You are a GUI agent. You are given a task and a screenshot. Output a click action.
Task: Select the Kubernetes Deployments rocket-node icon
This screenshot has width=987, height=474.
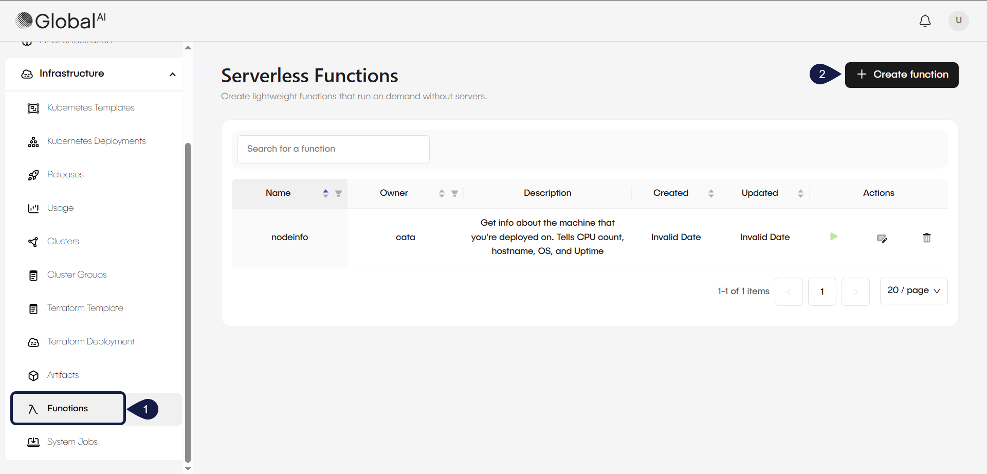tap(33, 141)
